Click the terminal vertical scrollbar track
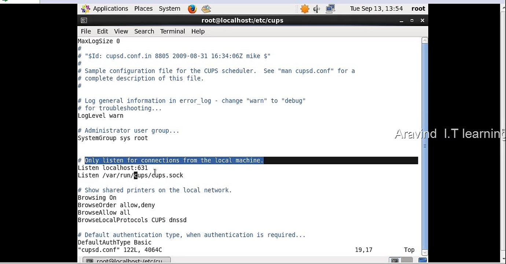This screenshot has height=264, width=506. (x=425, y=146)
